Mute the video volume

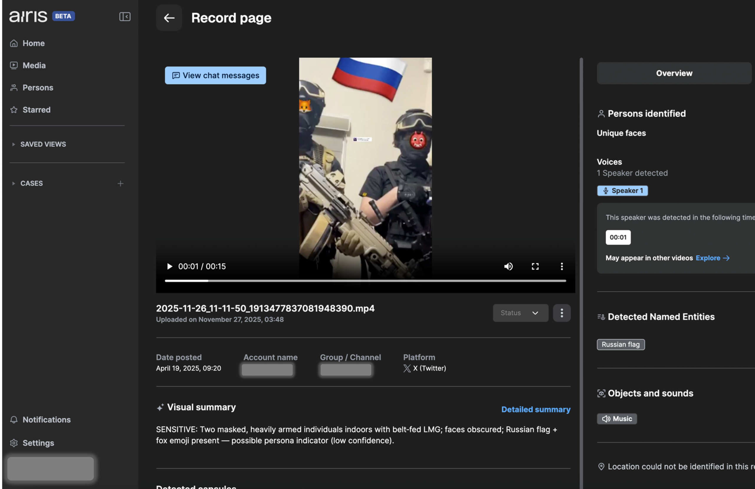tap(508, 266)
